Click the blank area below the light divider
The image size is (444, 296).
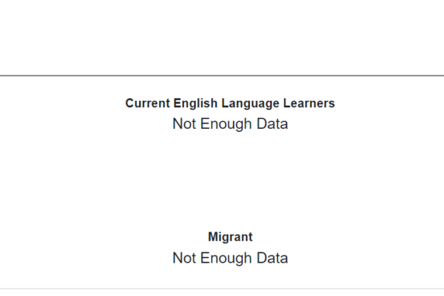[222, 293]
